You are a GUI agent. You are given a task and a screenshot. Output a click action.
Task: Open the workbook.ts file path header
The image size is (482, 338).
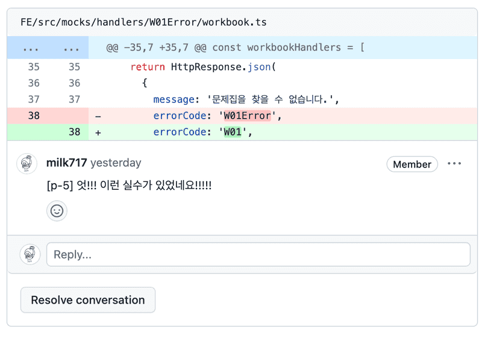pyautogui.click(x=143, y=22)
